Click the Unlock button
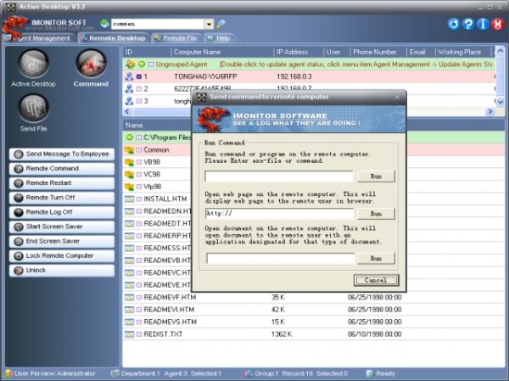This screenshot has width=509, height=381. coord(62,270)
